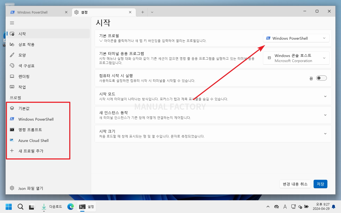
Task: Close the 설정 tab
Action: (130, 12)
